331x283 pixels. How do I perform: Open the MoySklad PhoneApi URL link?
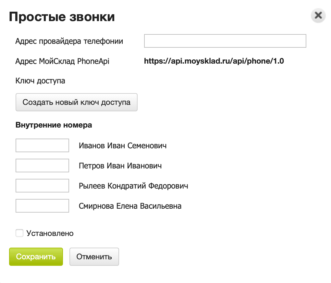[x=214, y=61]
